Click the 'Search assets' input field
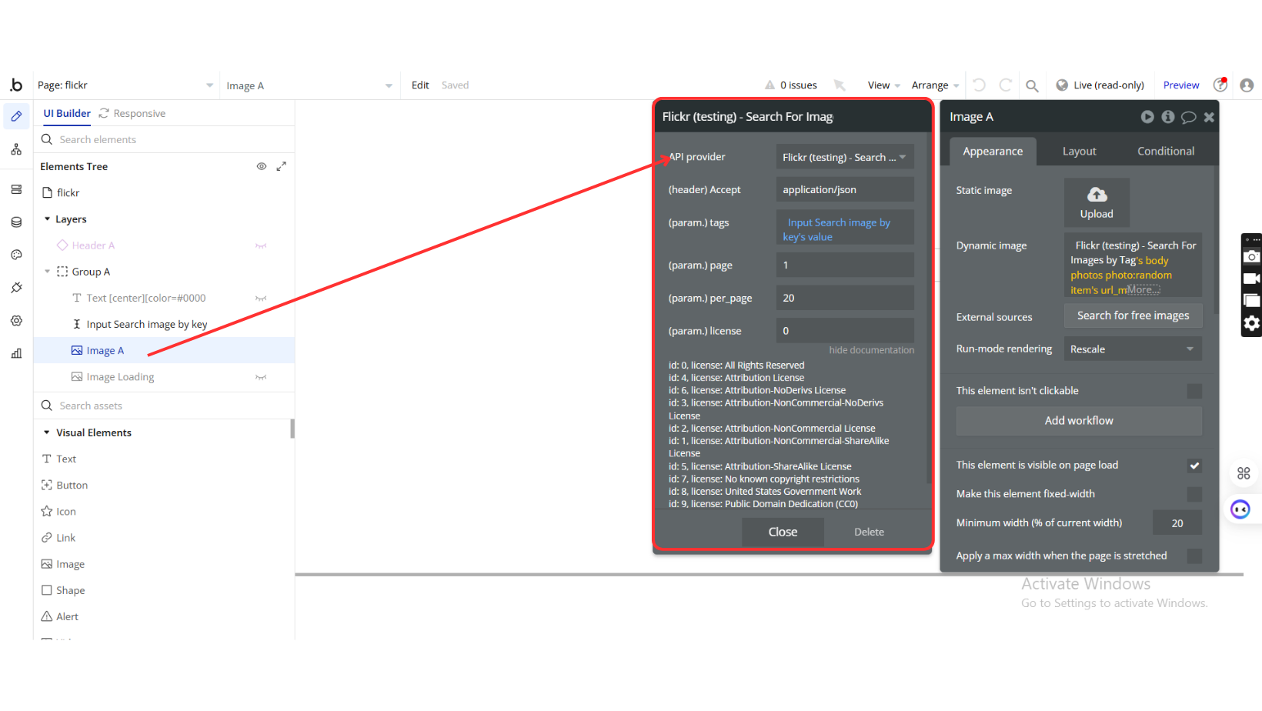 pos(164,406)
